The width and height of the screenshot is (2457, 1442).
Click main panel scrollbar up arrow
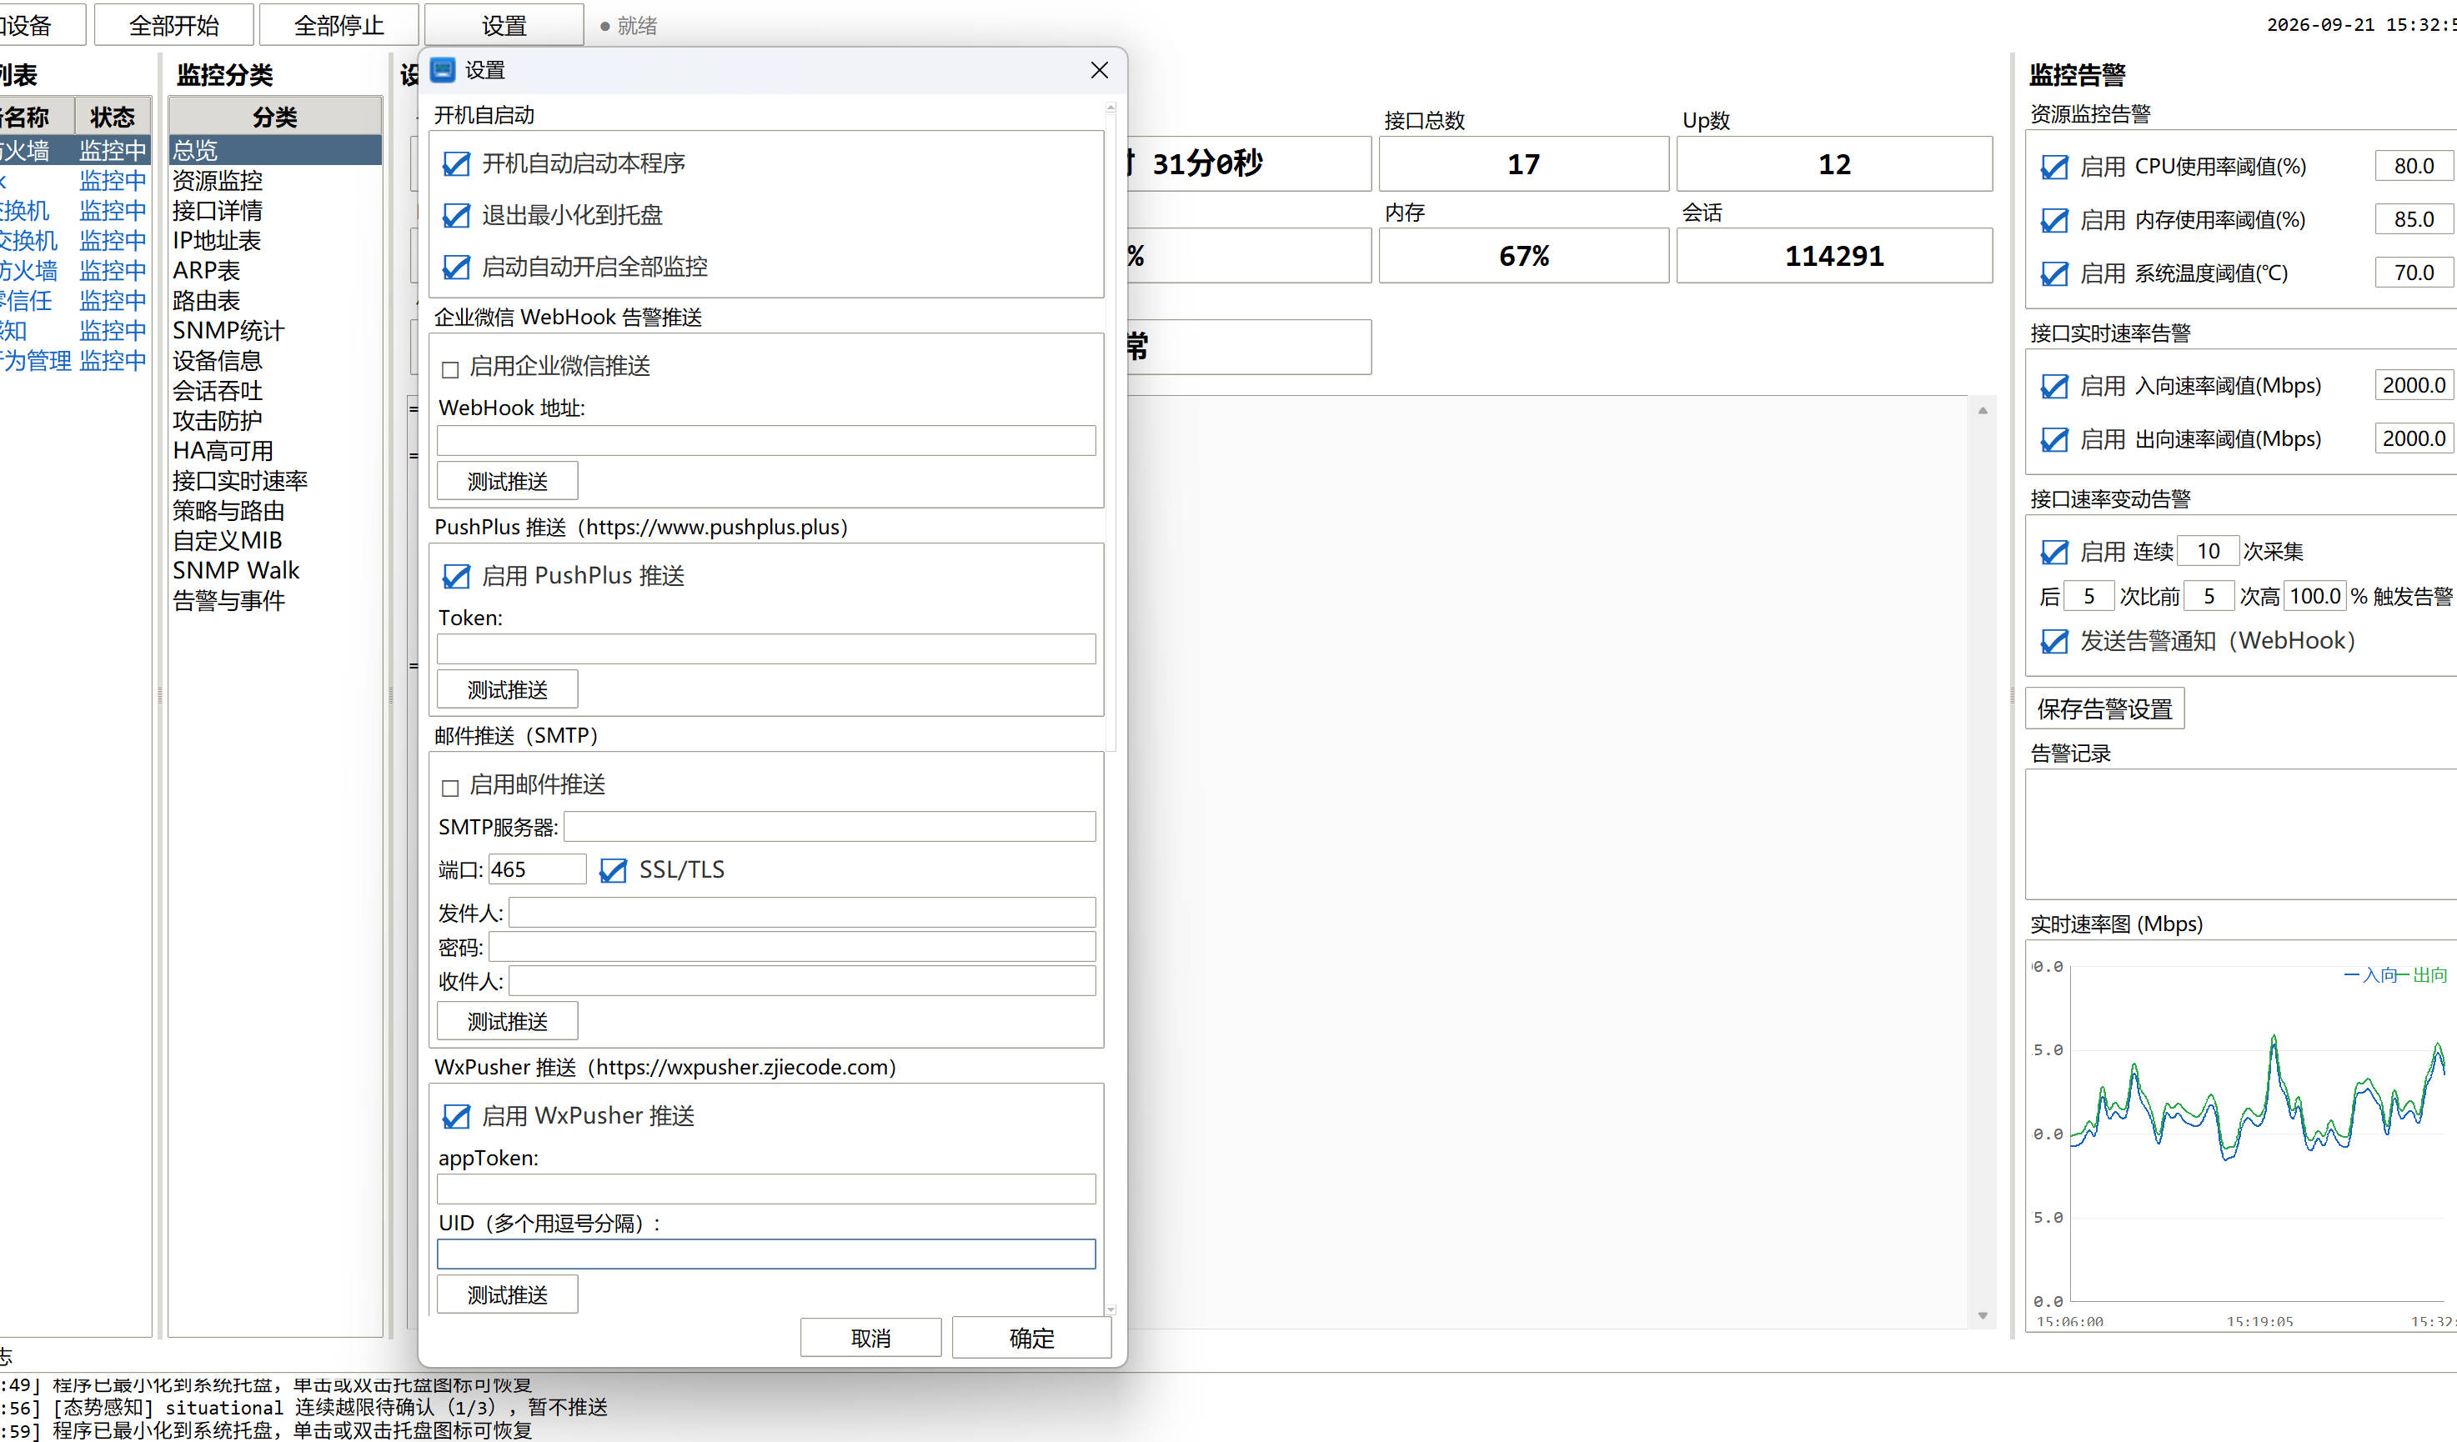1982,410
